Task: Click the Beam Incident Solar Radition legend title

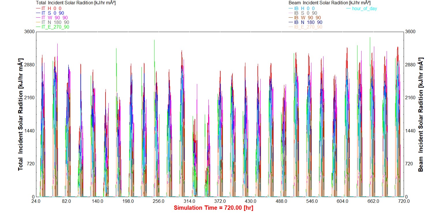Action: point(329,3)
